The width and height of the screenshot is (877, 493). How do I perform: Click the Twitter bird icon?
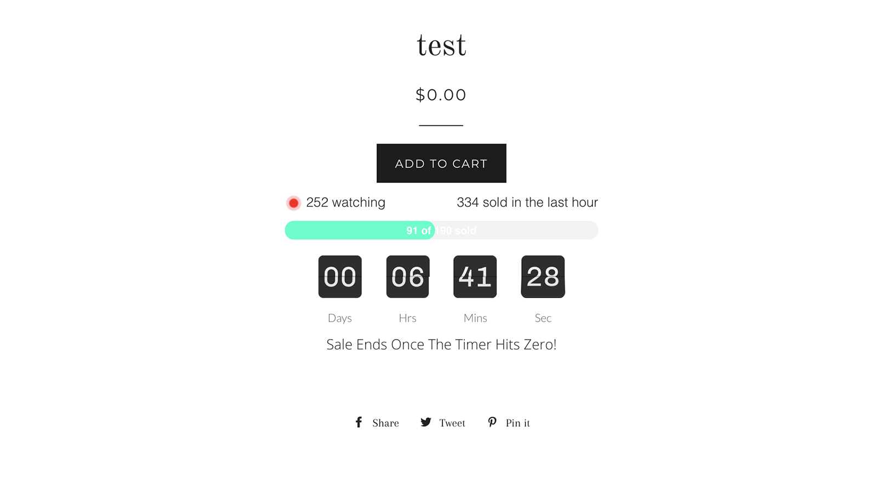[x=425, y=422]
